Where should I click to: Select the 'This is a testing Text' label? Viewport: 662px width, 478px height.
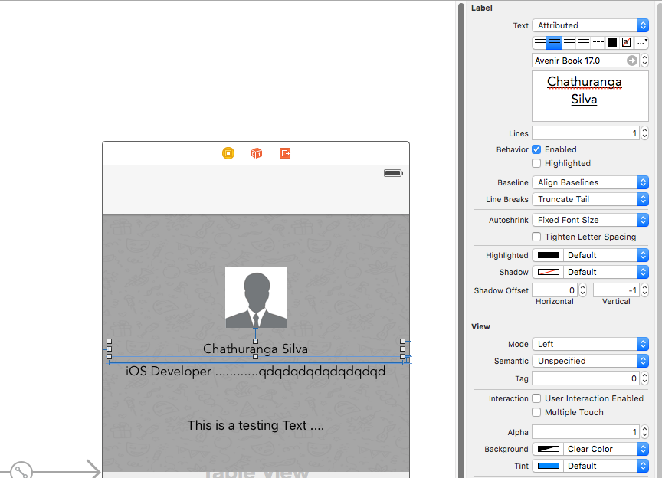coord(256,425)
